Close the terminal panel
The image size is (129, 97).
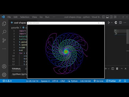pyautogui.click(x=126, y=69)
